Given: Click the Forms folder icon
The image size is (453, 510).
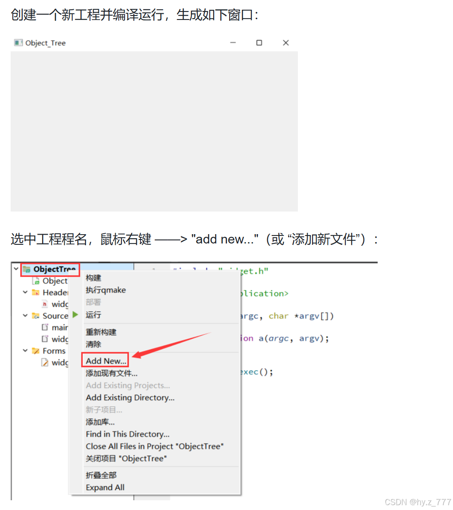Looking at the screenshot, I should 36,351.
